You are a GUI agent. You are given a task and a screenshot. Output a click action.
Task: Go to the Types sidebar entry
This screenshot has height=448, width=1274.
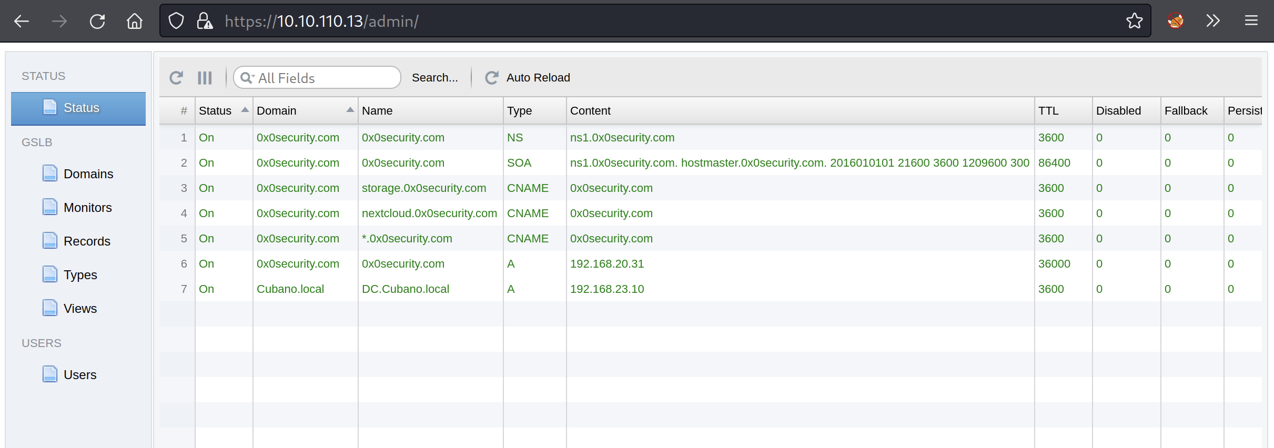80,275
